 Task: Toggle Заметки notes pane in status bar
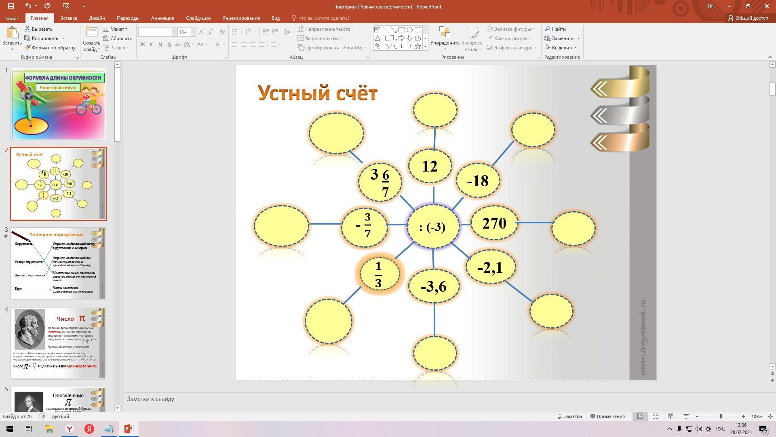[x=570, y=416]
